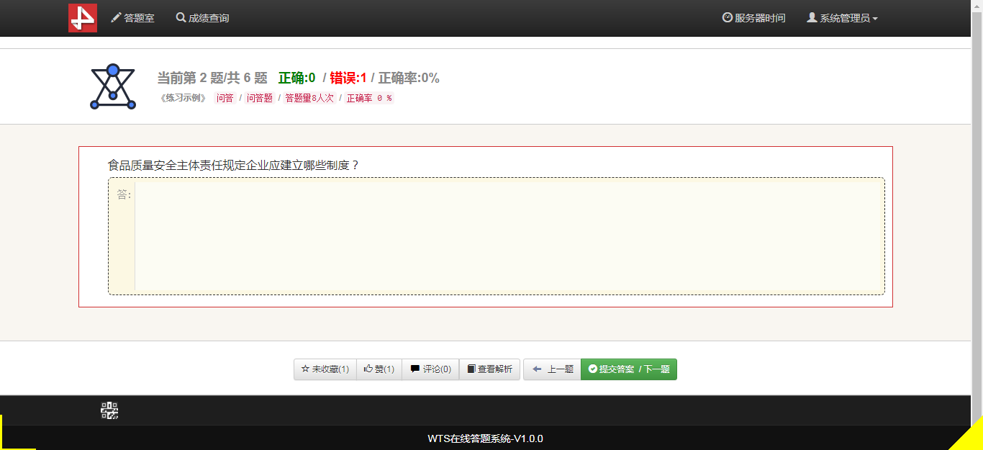The height and width of the screenshot is (450, 983).
Task: Go back with the 上一题 button
Action: (x=552, y=369)
